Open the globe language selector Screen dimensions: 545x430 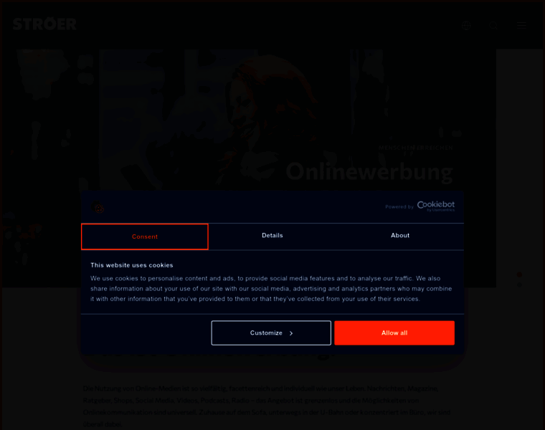click(466, 25)
